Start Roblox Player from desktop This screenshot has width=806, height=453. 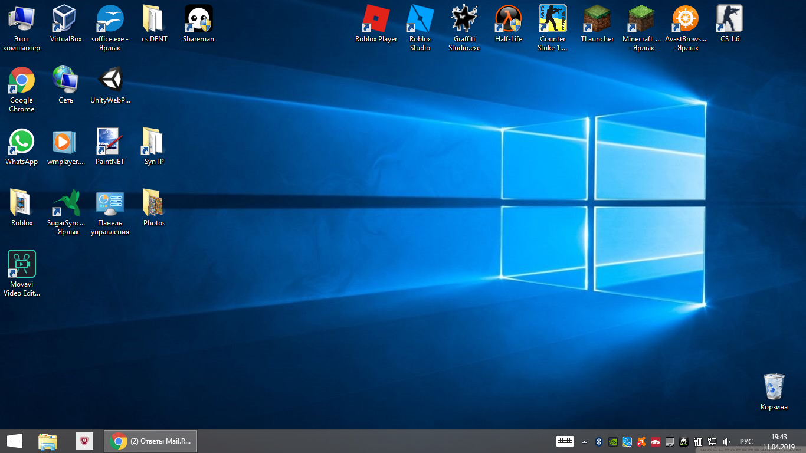point(376,24)
